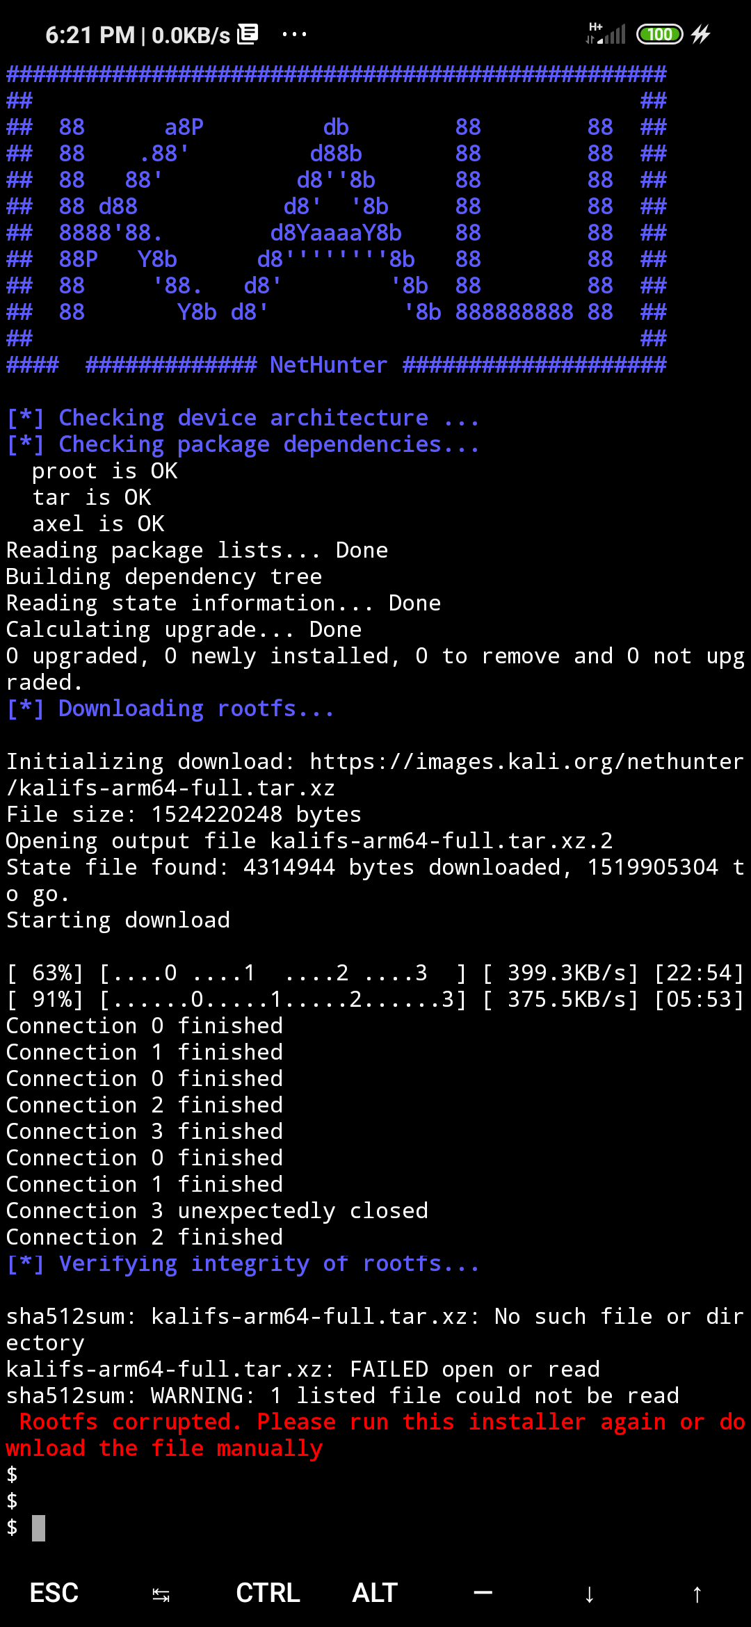Tap the charging lightning bolt icon
Viewport: 751px width, 1627px height.
702,33
